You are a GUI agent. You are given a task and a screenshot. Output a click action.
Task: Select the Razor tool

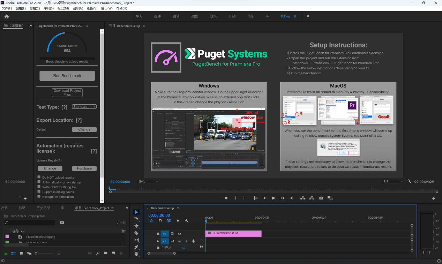coord(136,233)
